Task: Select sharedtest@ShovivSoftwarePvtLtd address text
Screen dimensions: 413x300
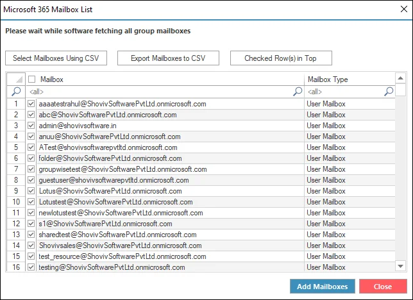Action: point(118,235)
